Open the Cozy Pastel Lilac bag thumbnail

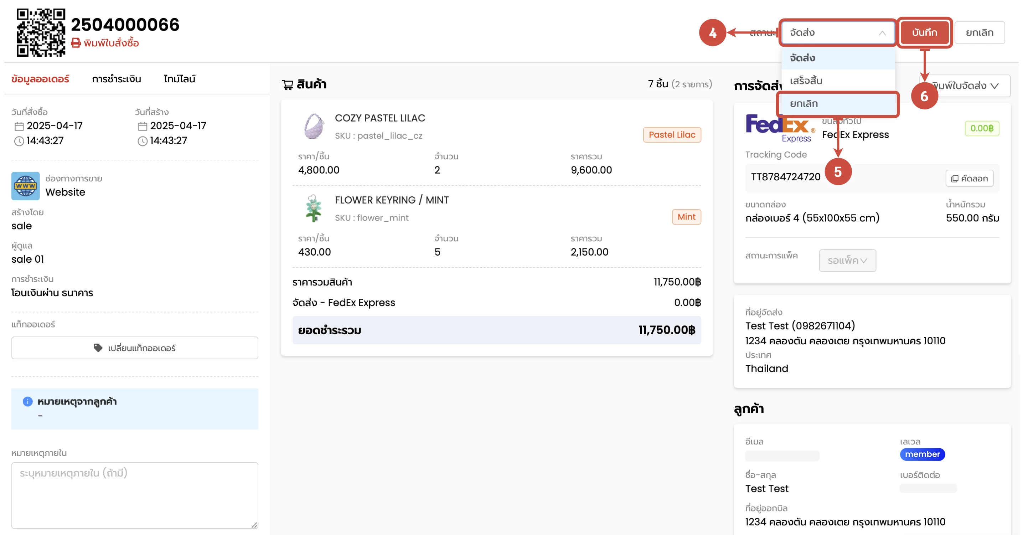314,126
